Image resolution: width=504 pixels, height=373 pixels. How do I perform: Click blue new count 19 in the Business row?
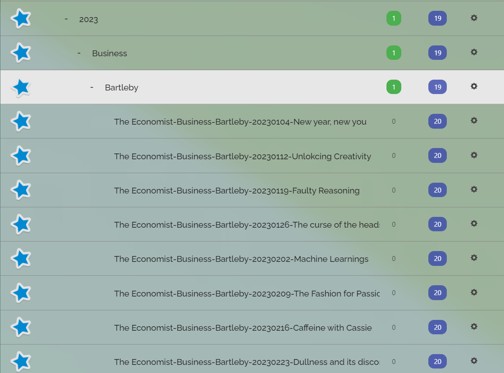(x=437, y=53)
